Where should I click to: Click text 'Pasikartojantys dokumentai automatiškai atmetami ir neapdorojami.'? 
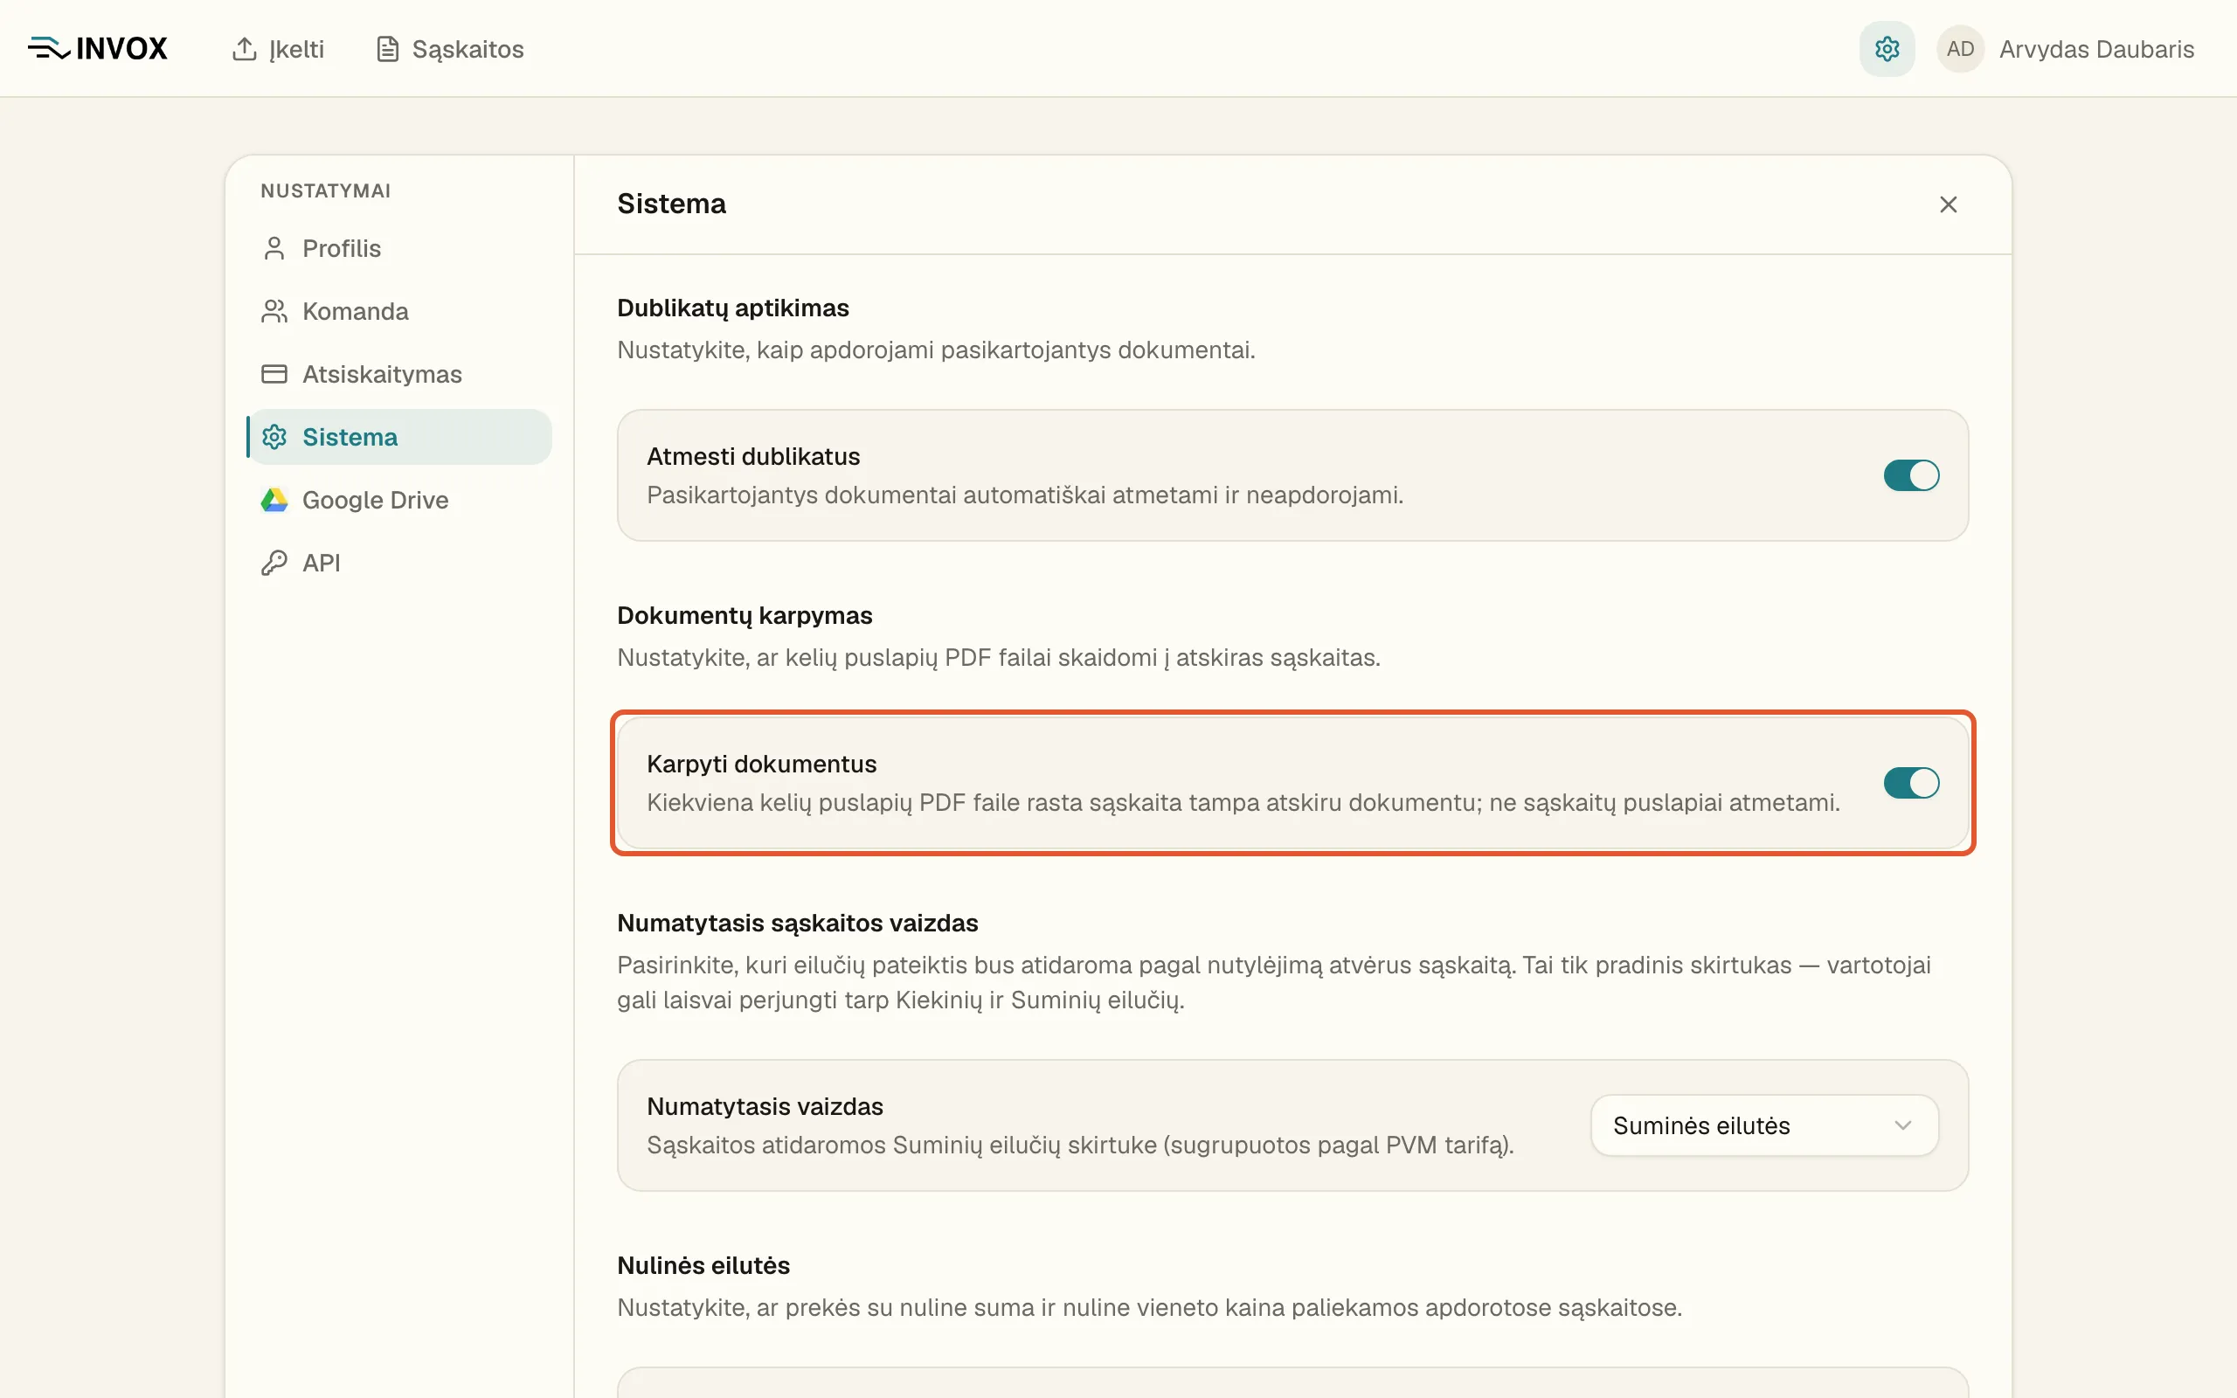[x=1024, y=495]
